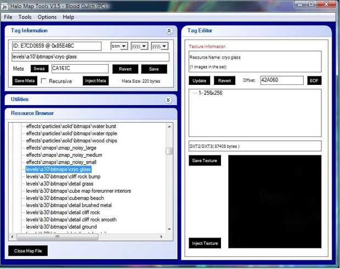Select detail cliff rock smooth entry
340x269 pixels.
71,220
